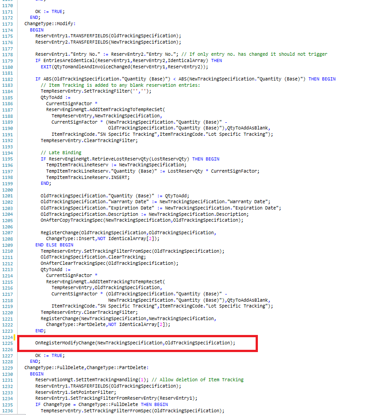Click the 'END ELSE BEGIN' line
The height and width of the screenshot is (415, 383).
(54, 245)
